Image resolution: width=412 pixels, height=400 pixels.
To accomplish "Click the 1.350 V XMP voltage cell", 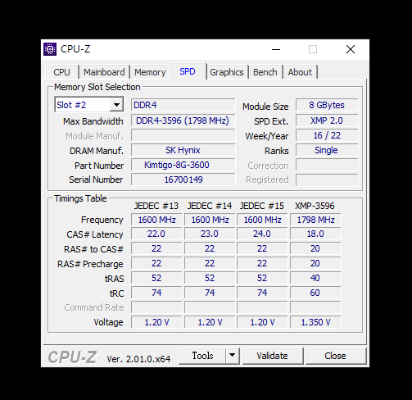I will [315, 322].
